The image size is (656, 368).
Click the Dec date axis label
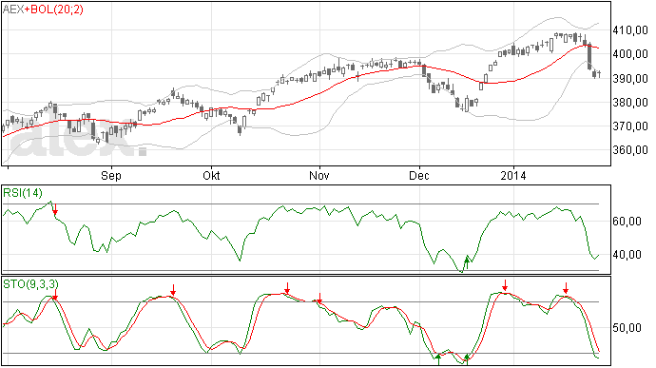point(419,175)
